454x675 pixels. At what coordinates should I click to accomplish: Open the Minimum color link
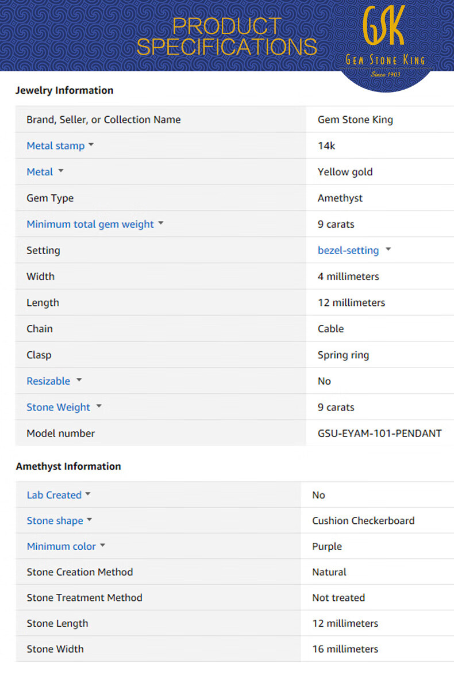coord(61,546)
